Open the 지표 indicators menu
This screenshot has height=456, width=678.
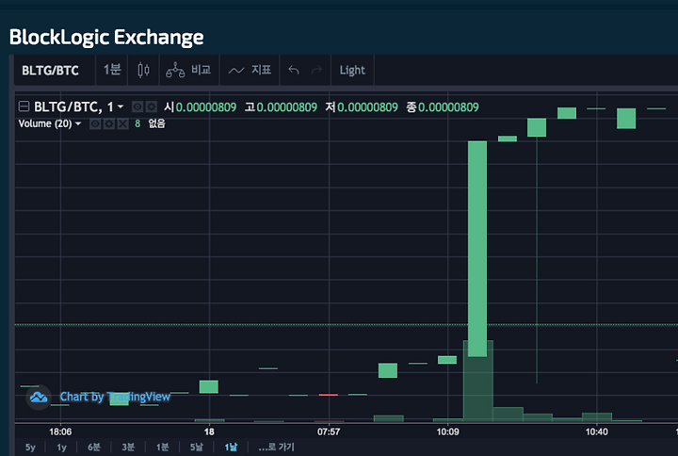point(250,70)
